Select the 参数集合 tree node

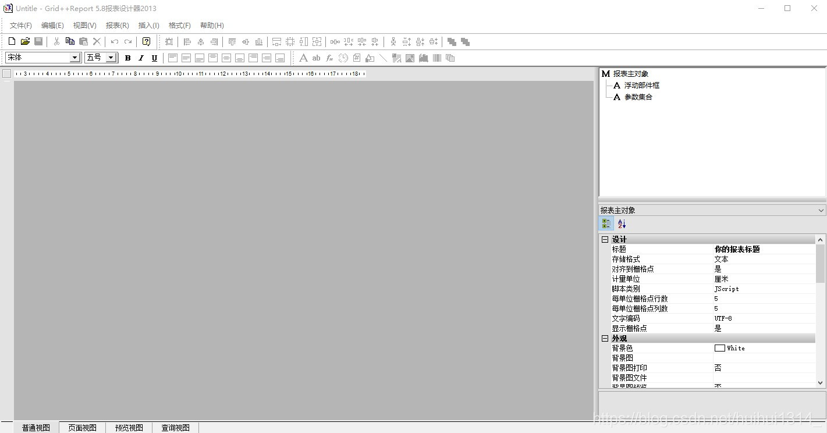pos(638,97)
